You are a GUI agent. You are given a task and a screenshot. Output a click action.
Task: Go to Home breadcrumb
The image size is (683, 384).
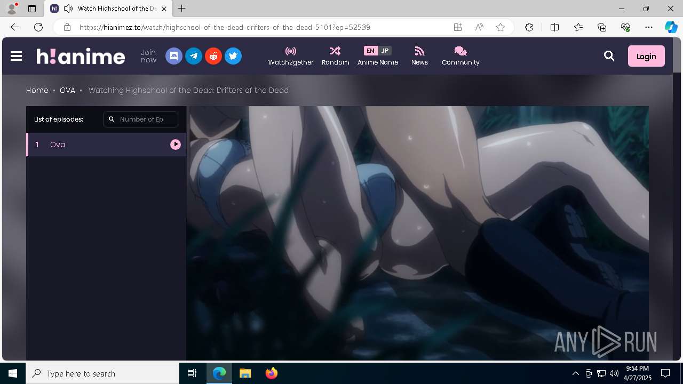(37, 90)
